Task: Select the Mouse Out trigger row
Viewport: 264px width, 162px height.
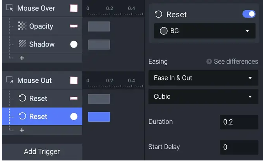Action: (x=42, y=80)
